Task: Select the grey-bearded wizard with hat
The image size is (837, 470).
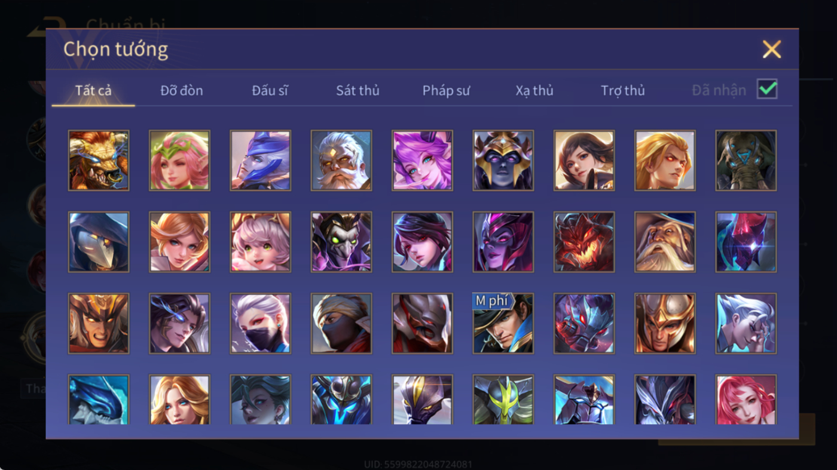Action: tap(665, 242)
